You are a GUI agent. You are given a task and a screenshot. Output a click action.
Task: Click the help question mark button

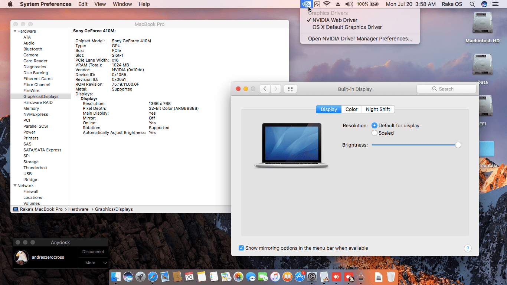click(468, 248)
